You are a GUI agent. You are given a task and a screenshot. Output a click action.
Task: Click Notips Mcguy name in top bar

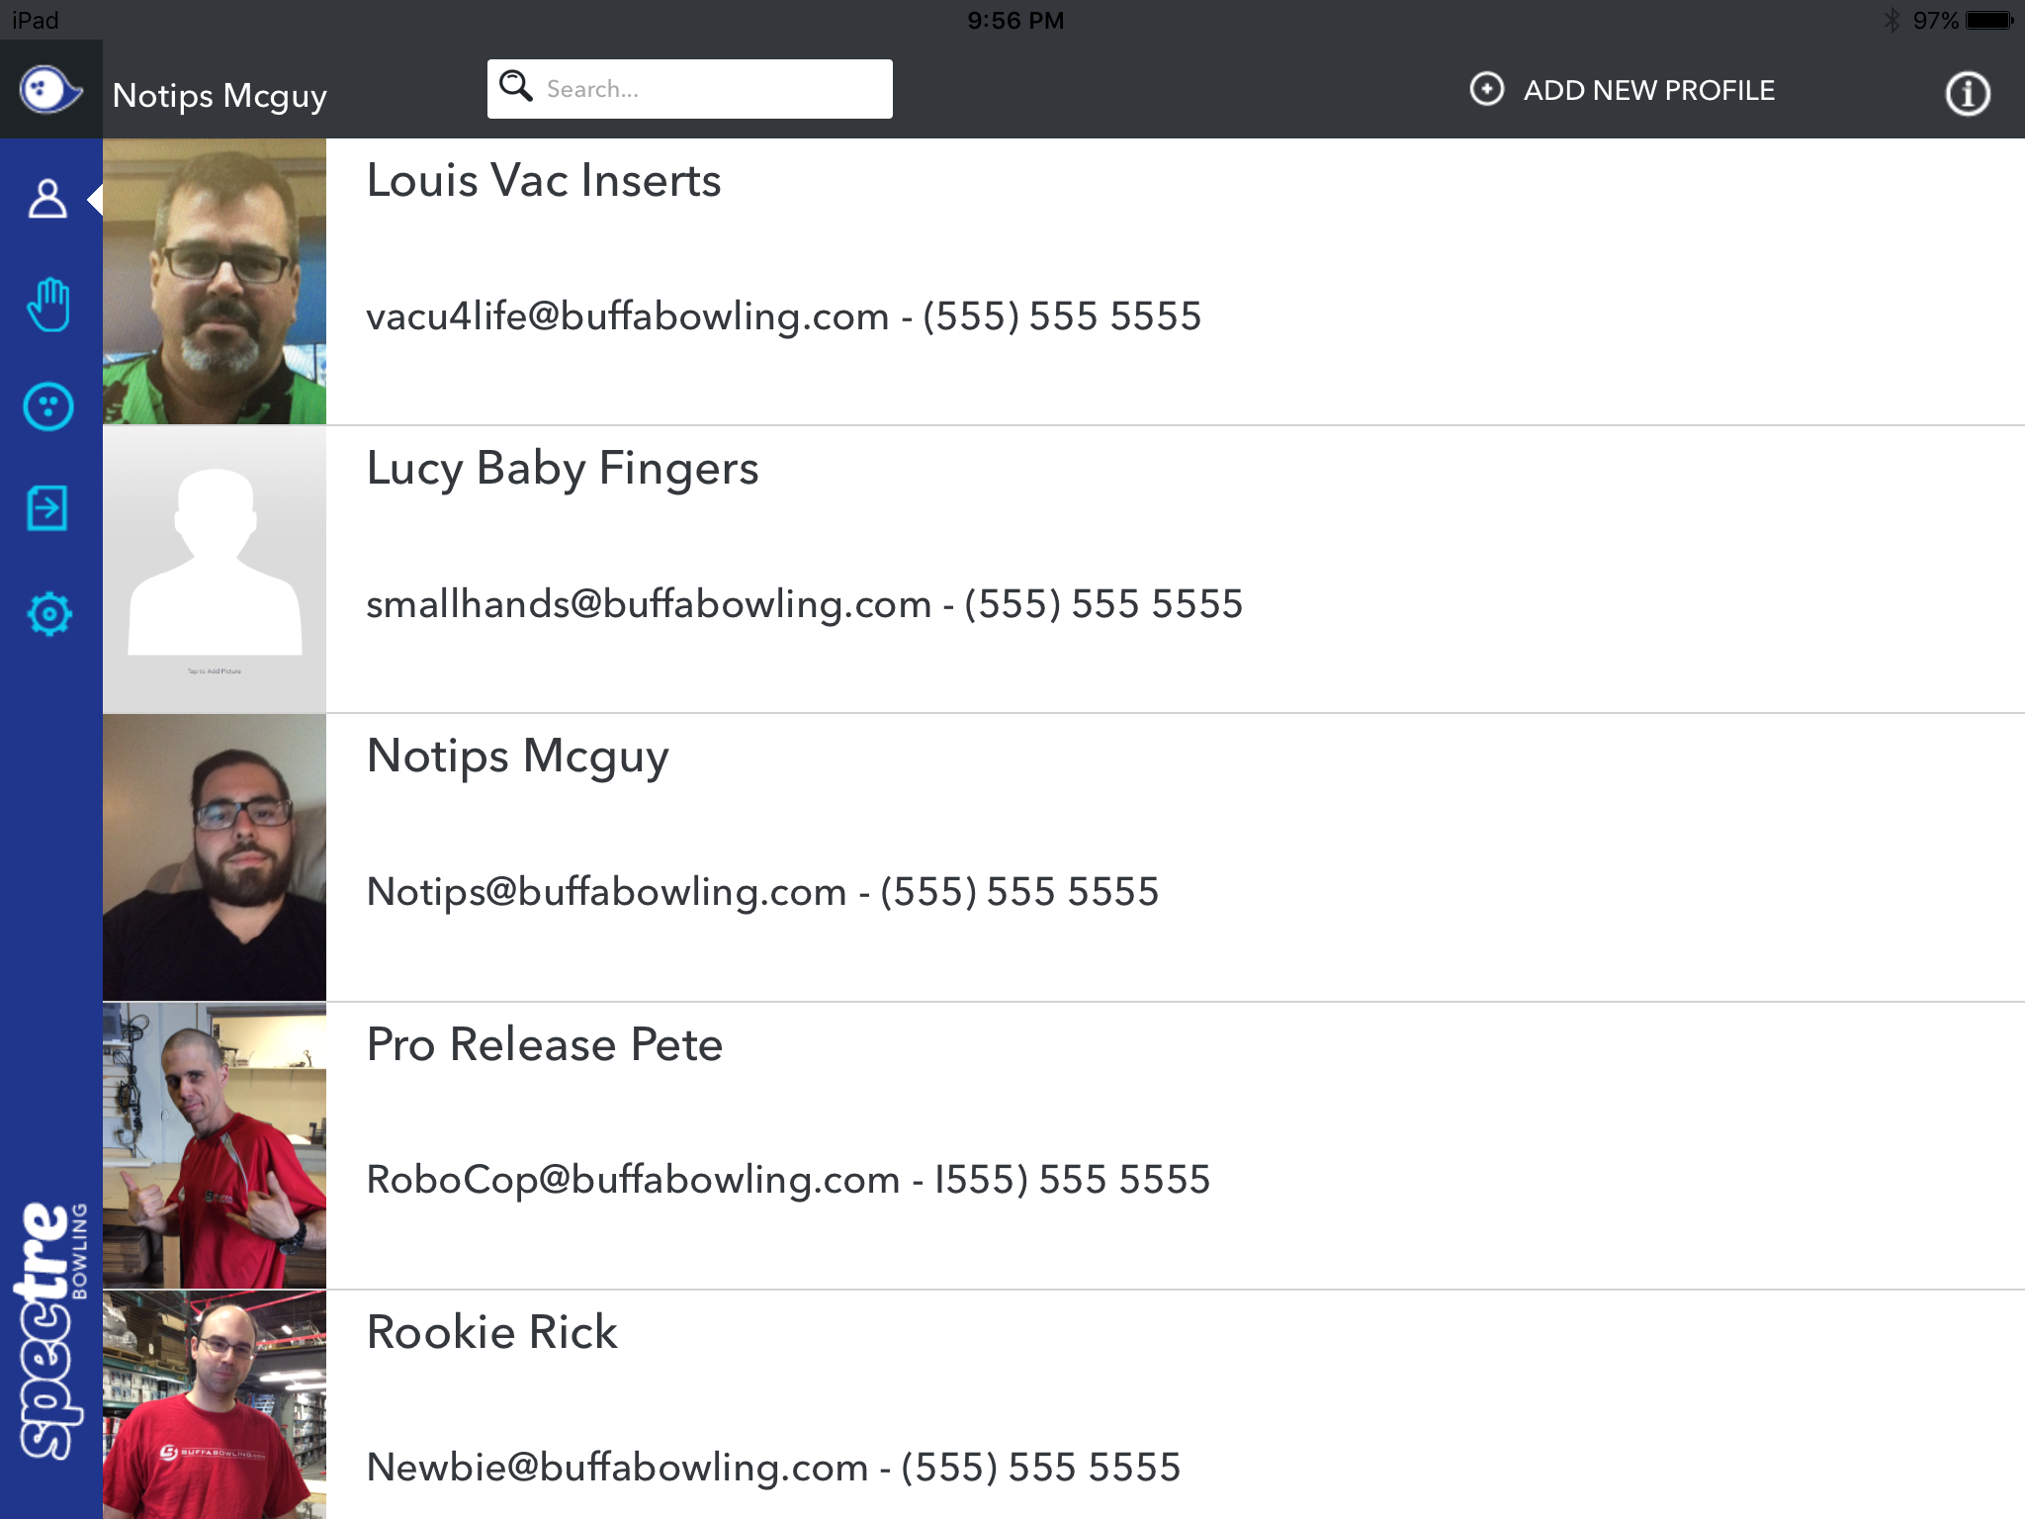point(219,96)
